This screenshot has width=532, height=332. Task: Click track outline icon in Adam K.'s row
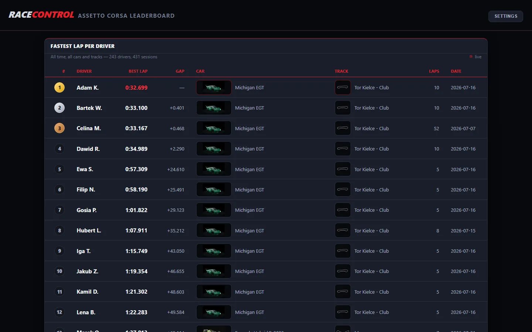tap(342, 87)
